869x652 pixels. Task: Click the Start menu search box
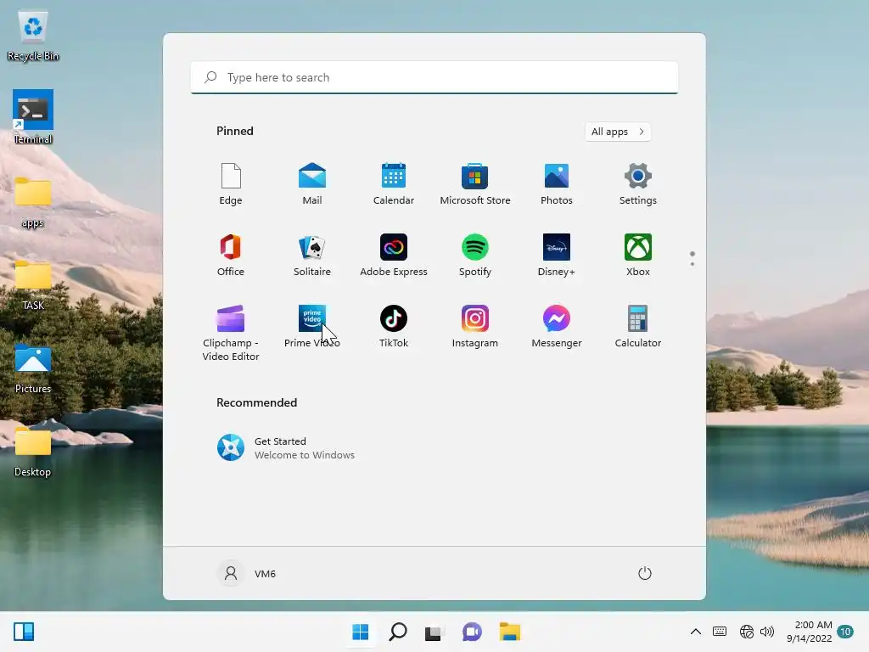(434, 77)
